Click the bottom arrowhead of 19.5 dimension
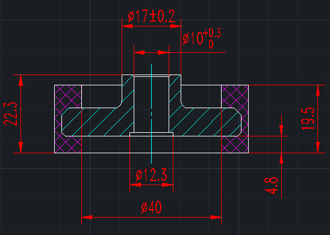The image size is (330, 235). pos(318,147)
